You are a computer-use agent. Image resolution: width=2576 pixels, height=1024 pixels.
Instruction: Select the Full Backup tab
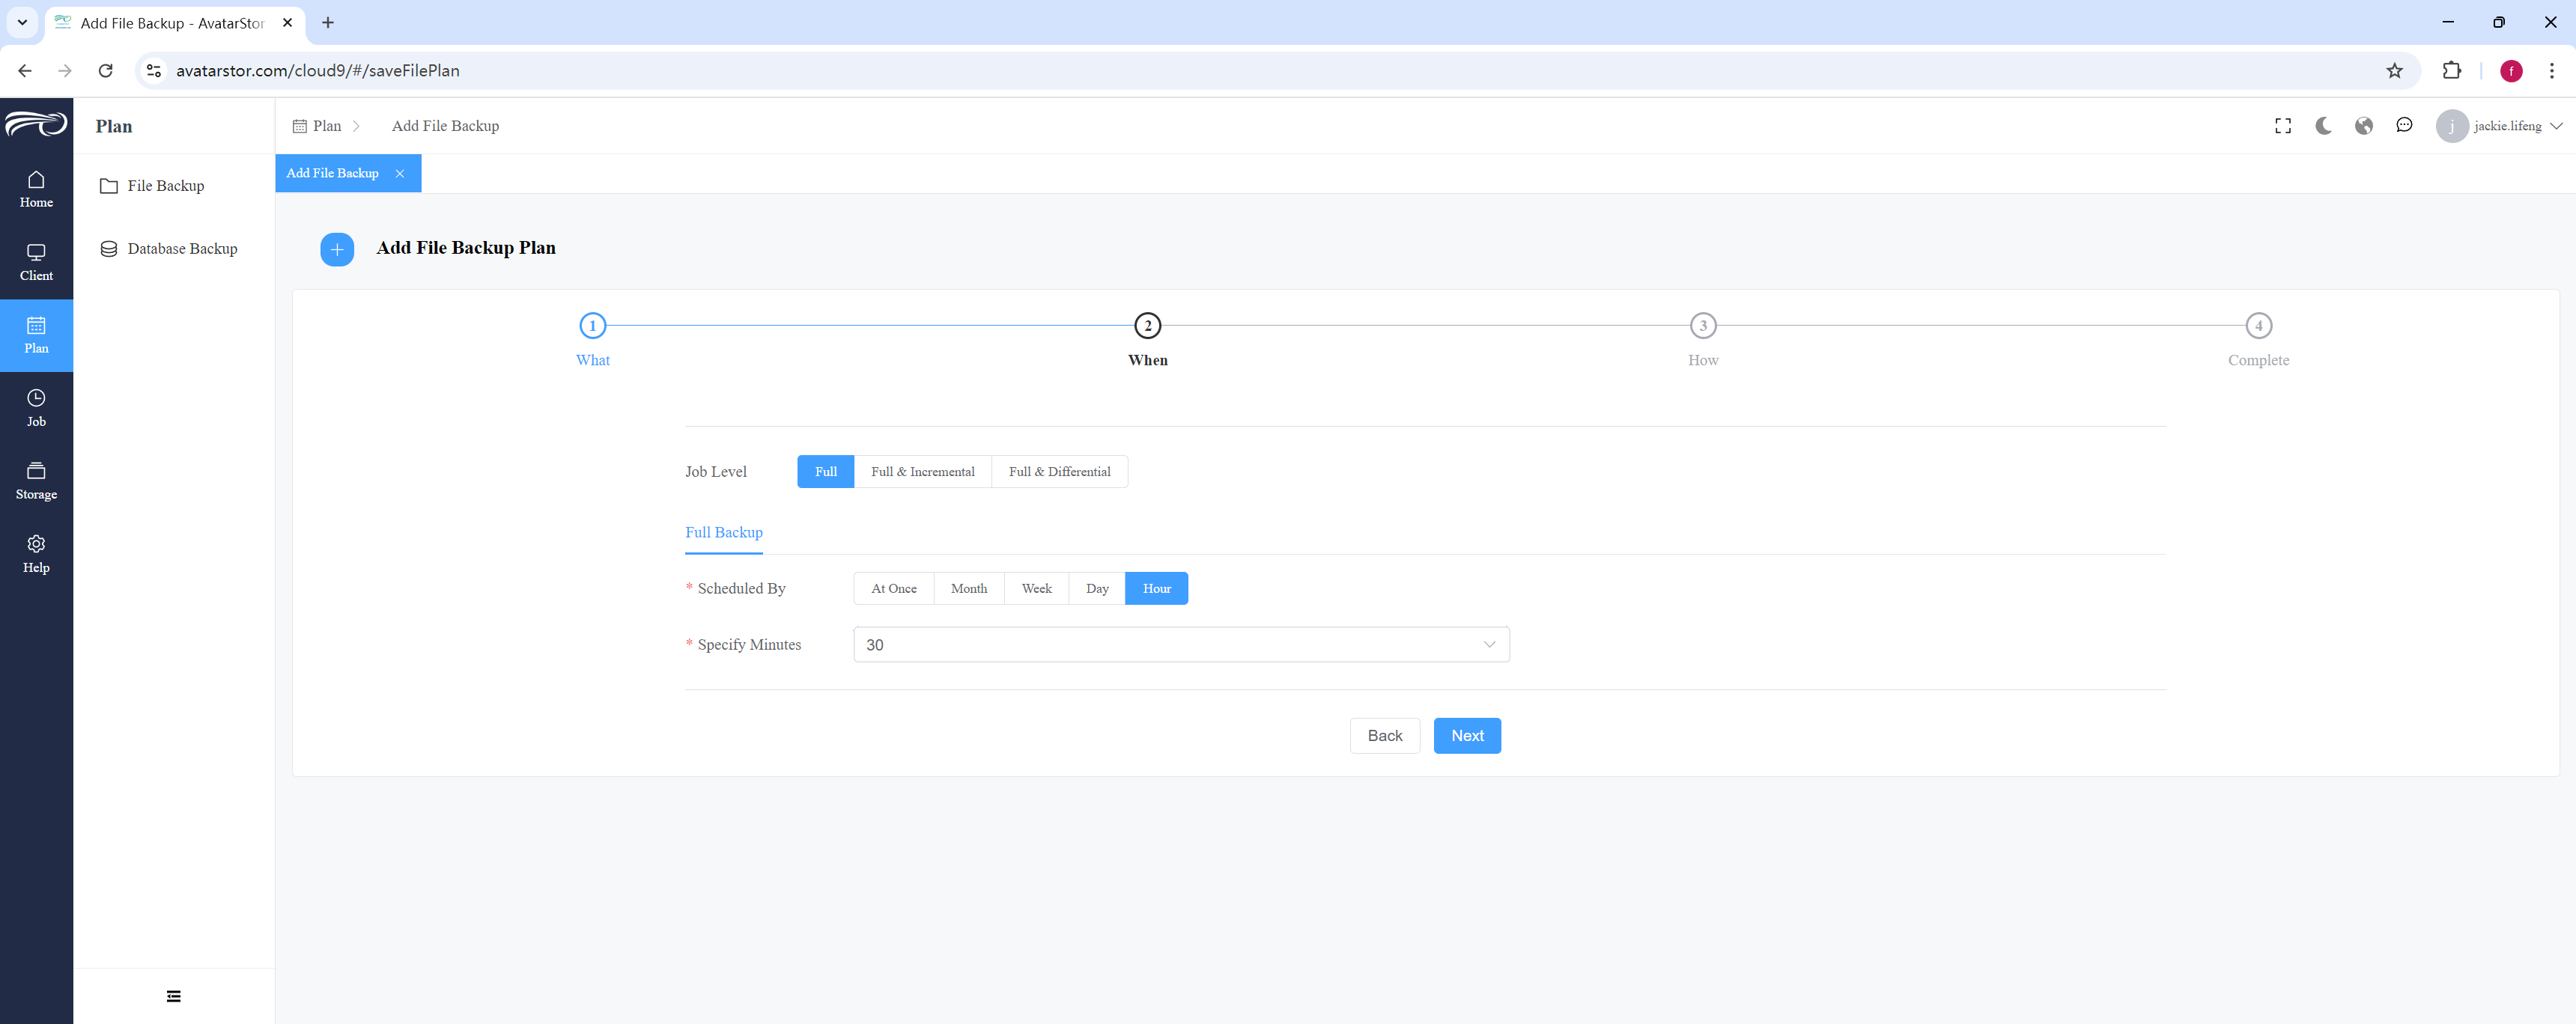(x=724, y=533)
